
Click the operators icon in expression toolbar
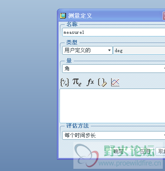coord(65,82)
